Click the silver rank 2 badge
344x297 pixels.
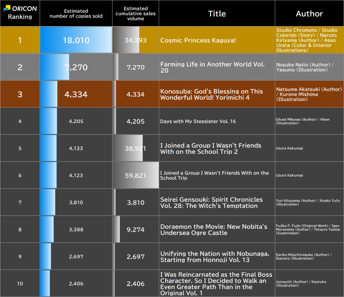(x=20, y=67)
